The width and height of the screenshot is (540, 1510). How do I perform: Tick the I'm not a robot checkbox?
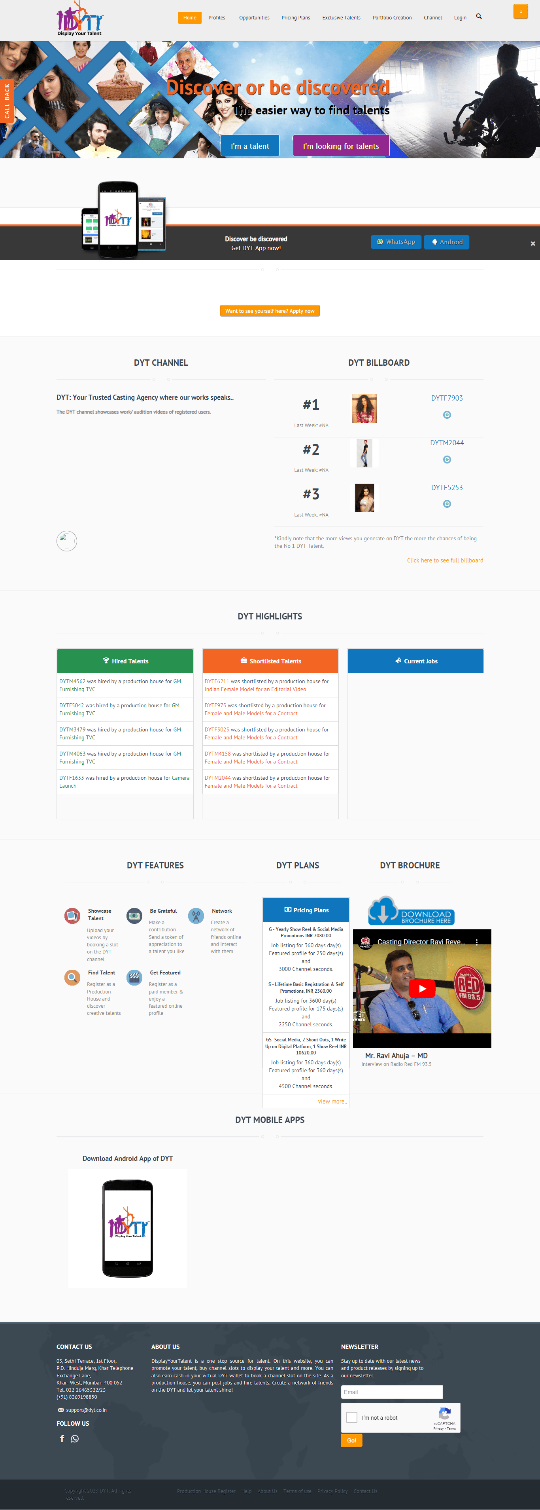tap(352, 1417)
